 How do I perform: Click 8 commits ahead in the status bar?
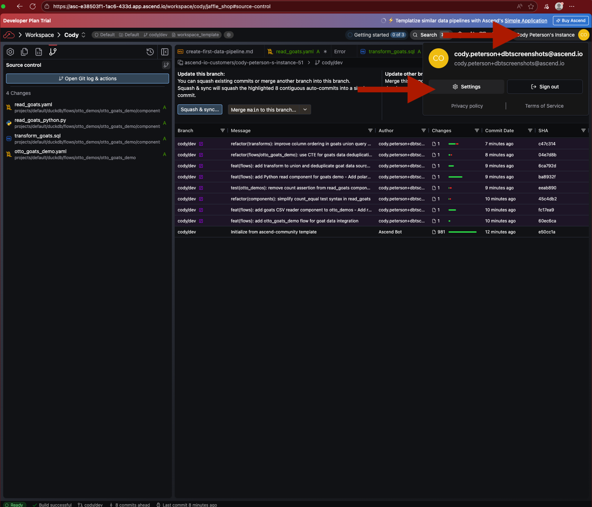(130, 505)
